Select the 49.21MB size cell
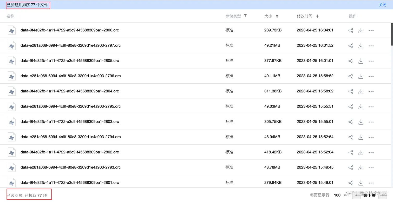Screen dimensions: 393x202 pos(272,45)
